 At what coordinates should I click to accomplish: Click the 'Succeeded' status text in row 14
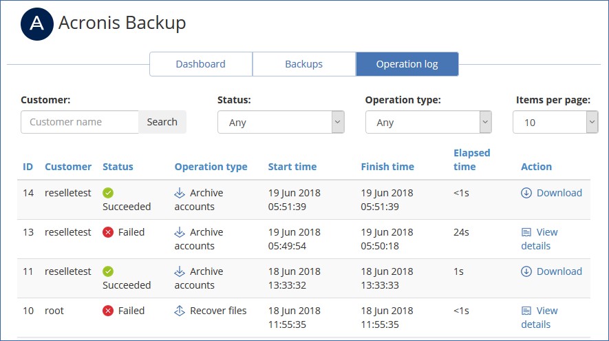(x=127, y=207)
